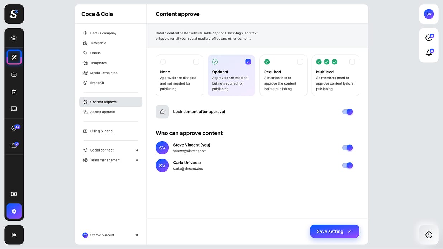Click the notification bell icon

429,53
